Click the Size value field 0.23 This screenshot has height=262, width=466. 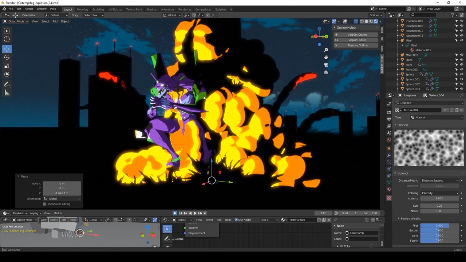(x=439, y=206)
